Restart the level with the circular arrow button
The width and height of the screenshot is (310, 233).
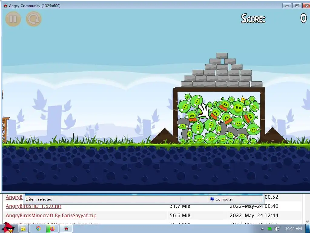(x=34, y=19)
